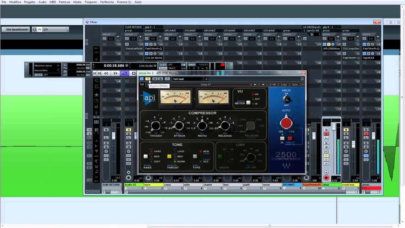The width and height of the screenshot is (405, 228).
Task: Open preset management icon beside Full reset
Action: 207,79
